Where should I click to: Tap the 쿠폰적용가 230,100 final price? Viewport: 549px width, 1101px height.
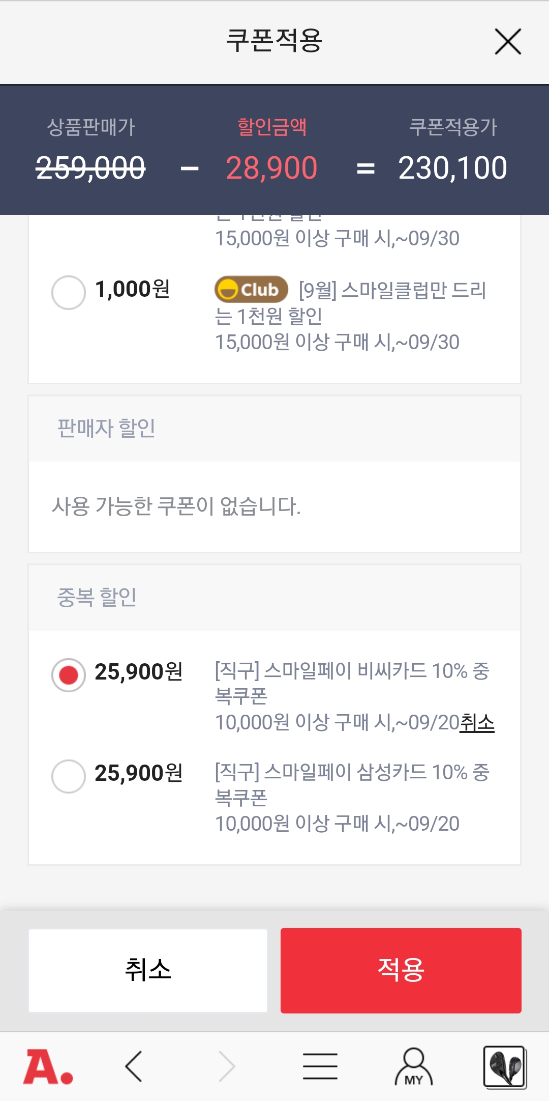click(452, 168)
